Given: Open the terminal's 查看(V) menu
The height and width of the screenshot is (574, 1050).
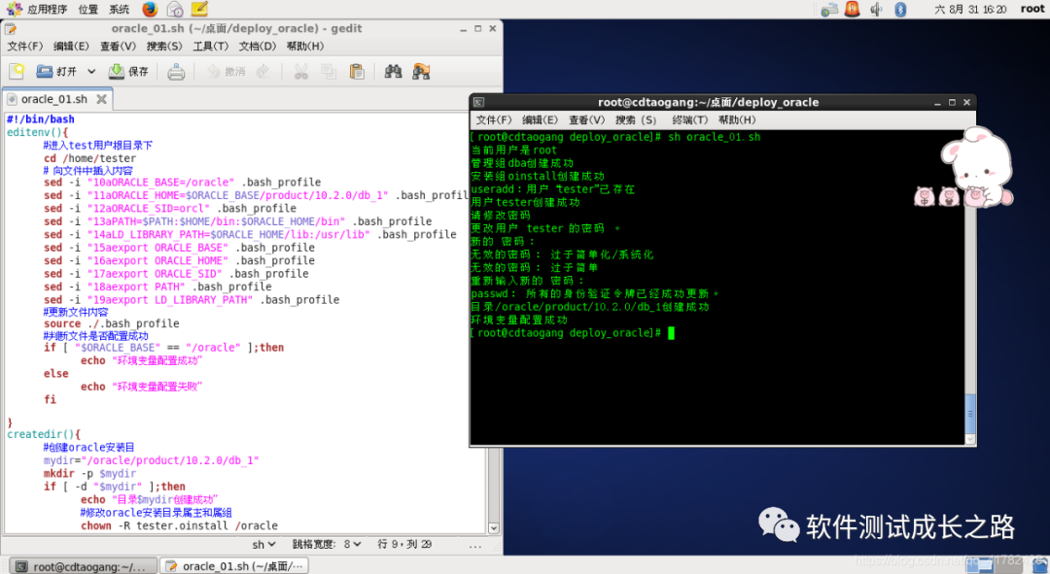Looking at the screenshot, I should pos(586,119).
